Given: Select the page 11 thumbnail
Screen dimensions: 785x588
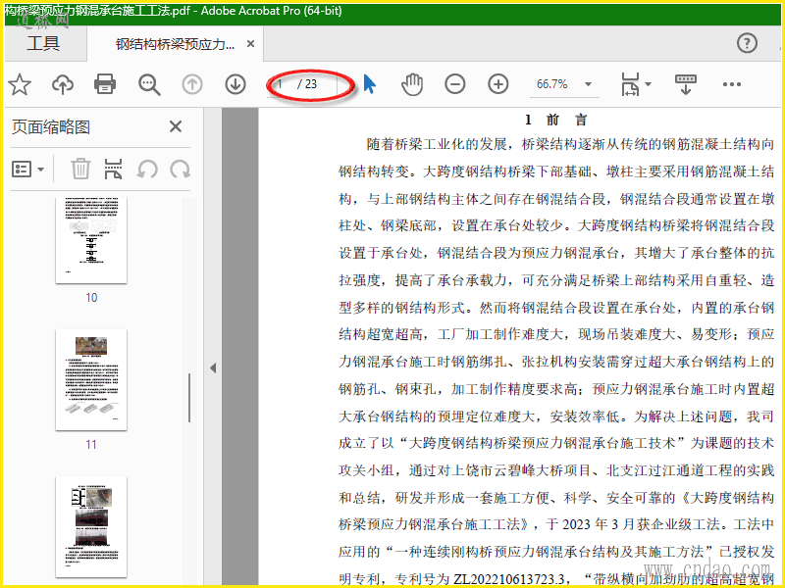Looking at the screenshot, I should pos(91,380).
